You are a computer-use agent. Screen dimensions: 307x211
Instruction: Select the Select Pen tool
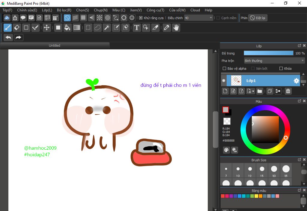coord(116,28)
